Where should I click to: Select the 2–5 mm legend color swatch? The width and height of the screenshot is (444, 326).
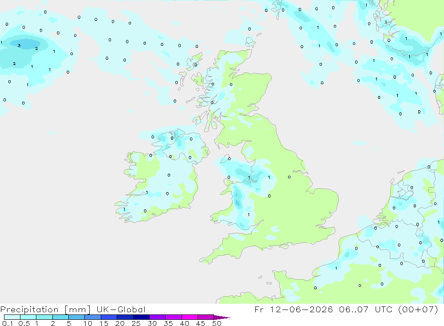click(x=60, y=317)
